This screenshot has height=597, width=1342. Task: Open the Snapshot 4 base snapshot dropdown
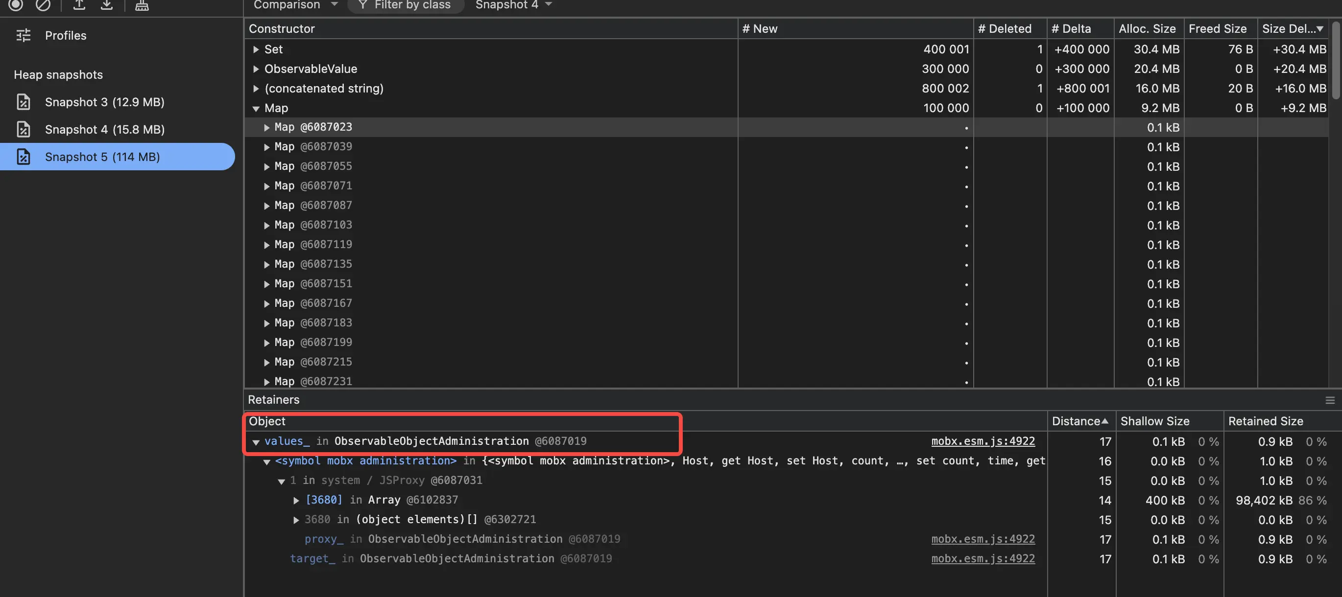pos(513,5)
